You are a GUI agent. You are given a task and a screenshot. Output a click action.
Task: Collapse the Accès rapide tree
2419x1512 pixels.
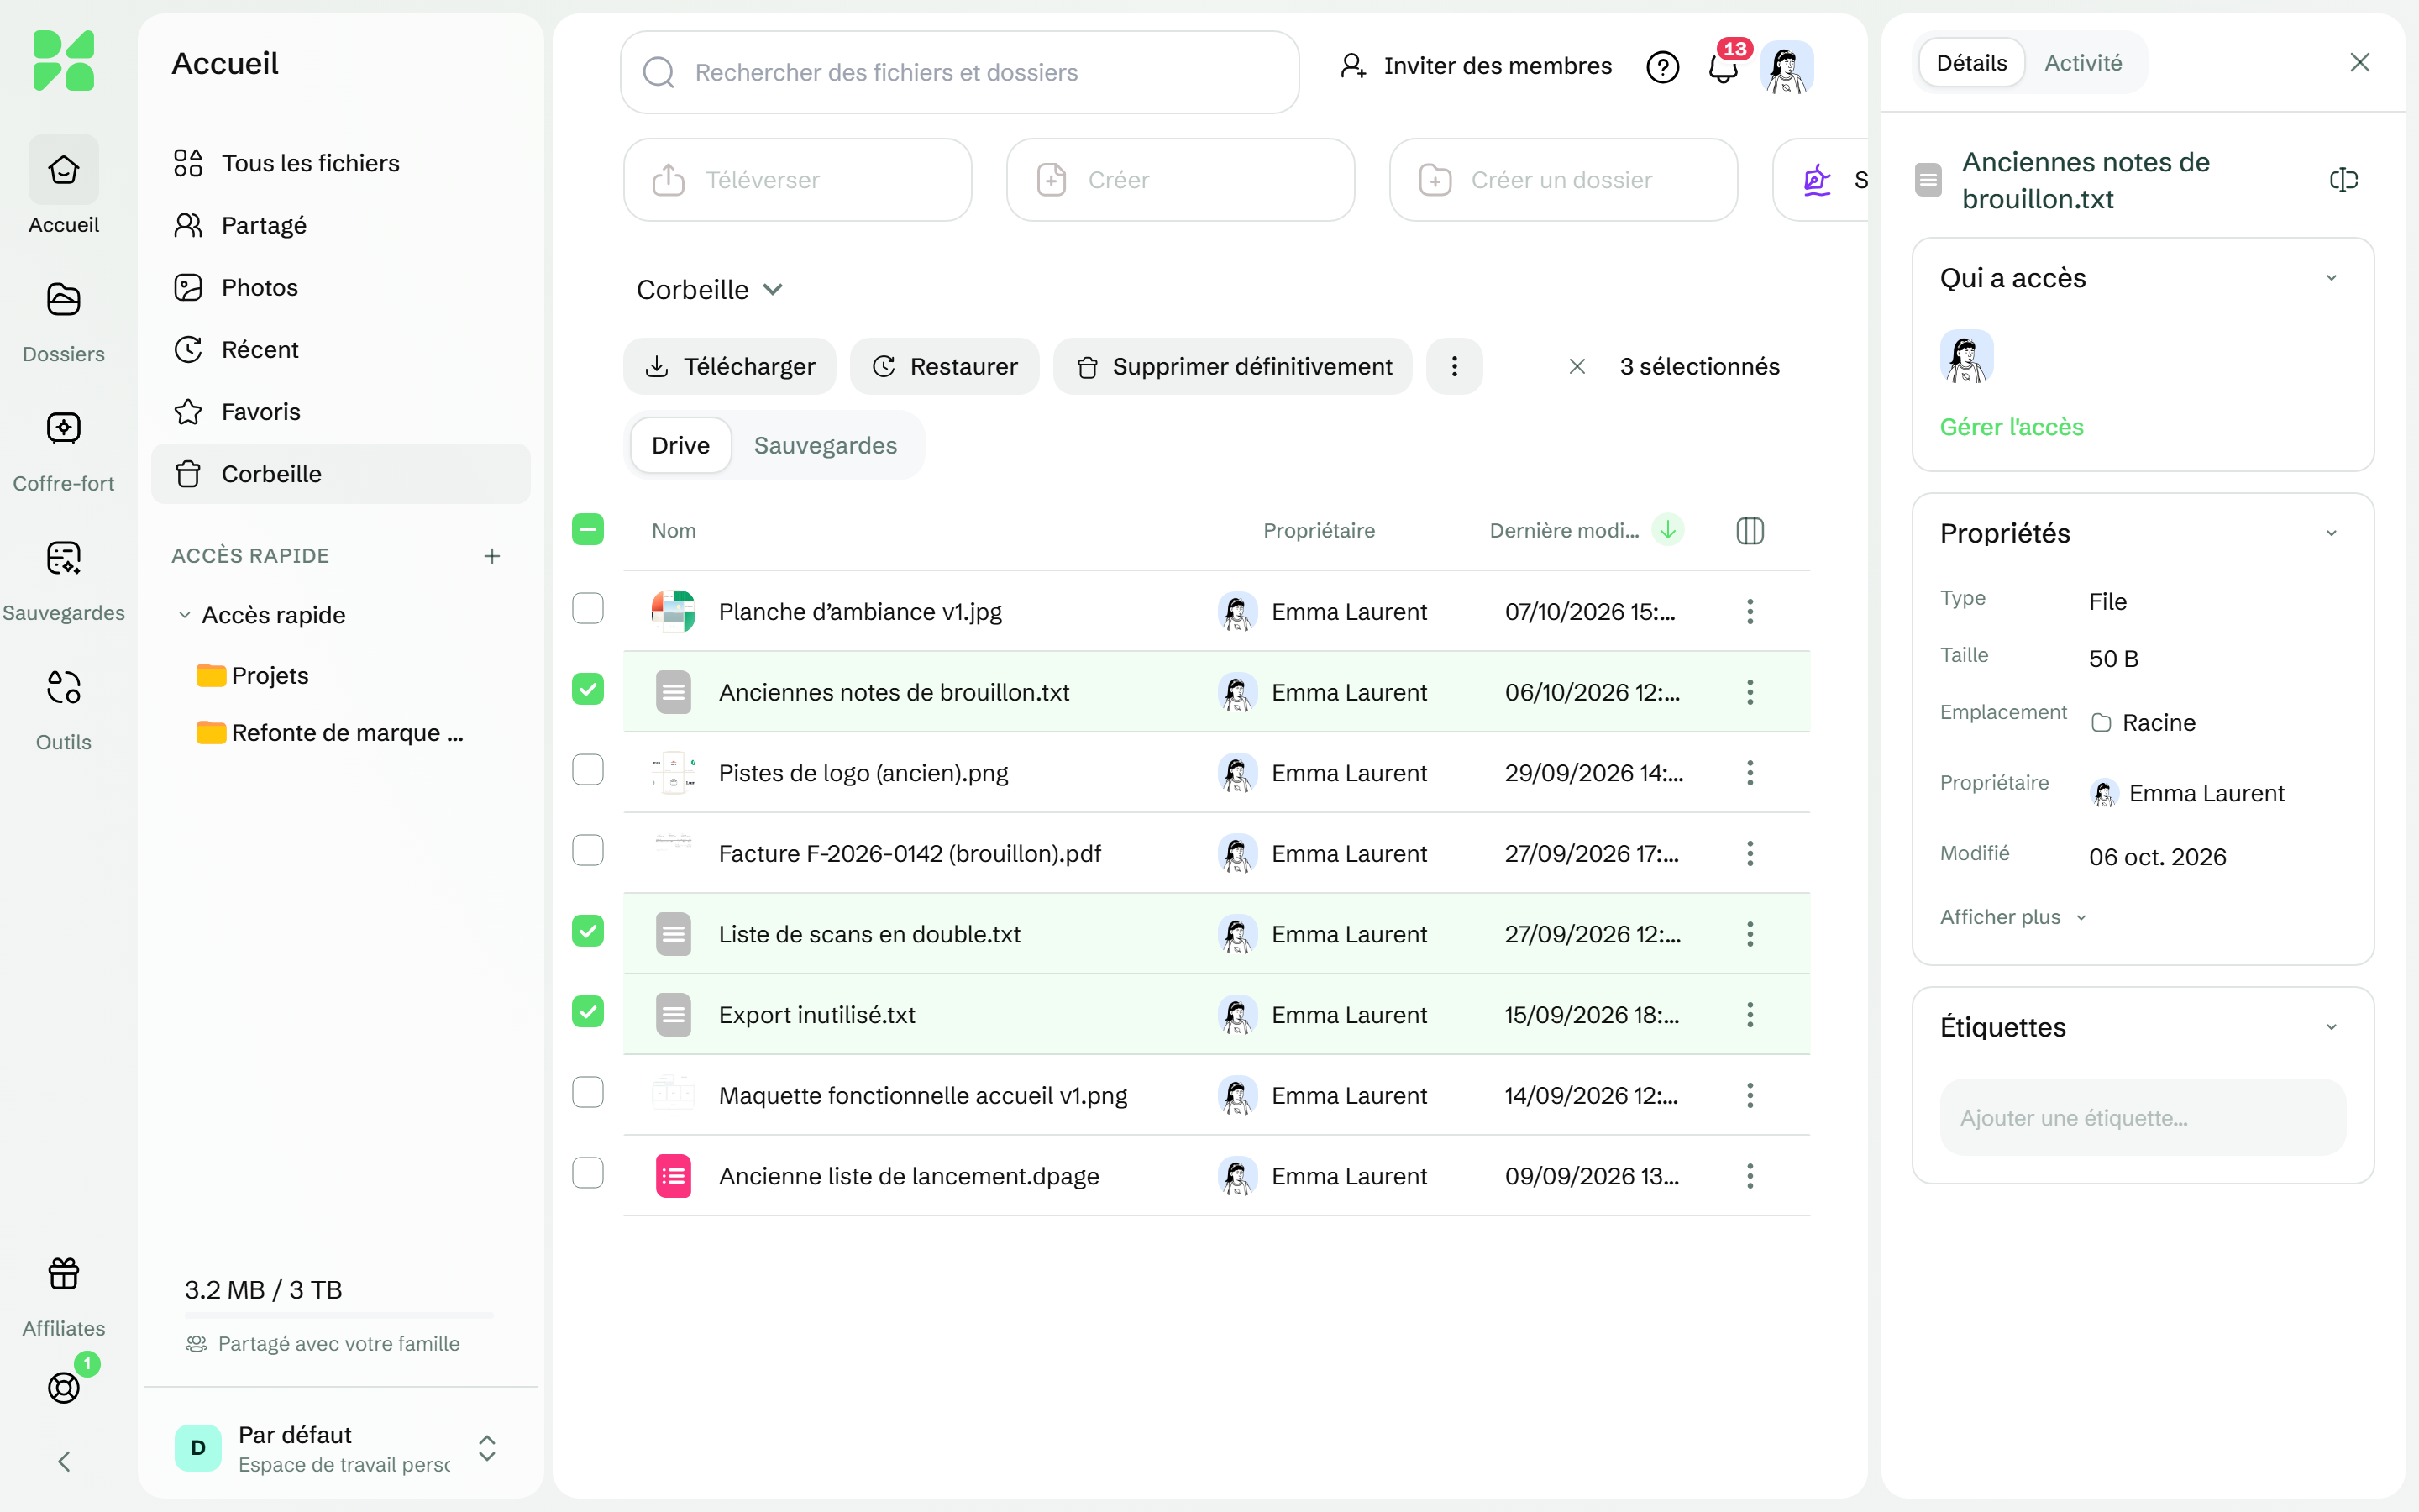pyautogui.click(x=184, y=615)
